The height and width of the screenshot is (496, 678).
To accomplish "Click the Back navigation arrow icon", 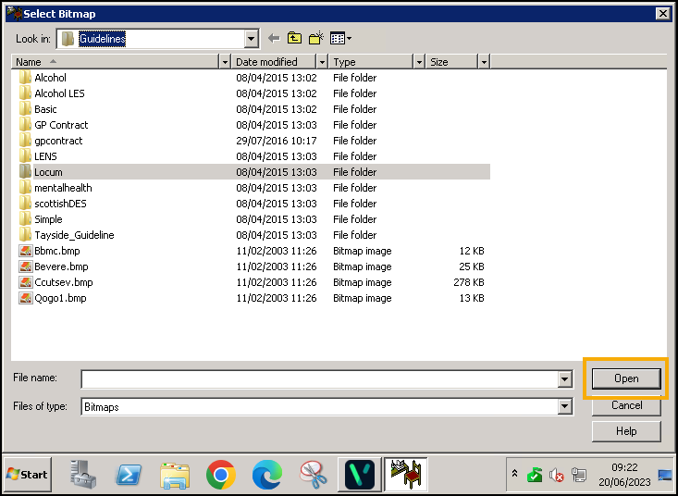I will pos(274,38).
